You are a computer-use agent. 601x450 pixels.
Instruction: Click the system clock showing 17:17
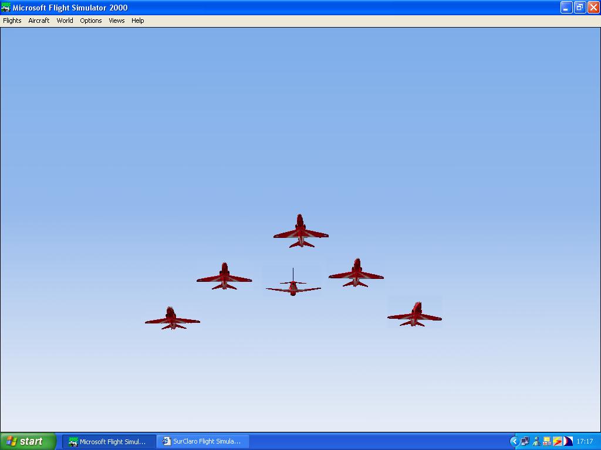point(585,442)
